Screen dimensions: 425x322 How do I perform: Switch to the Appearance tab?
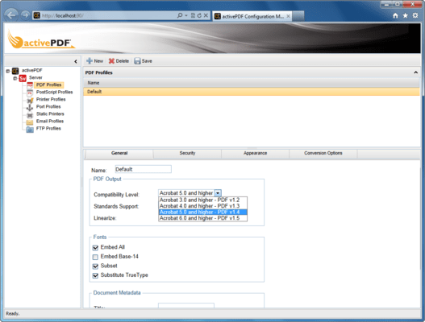pos(255,153)
